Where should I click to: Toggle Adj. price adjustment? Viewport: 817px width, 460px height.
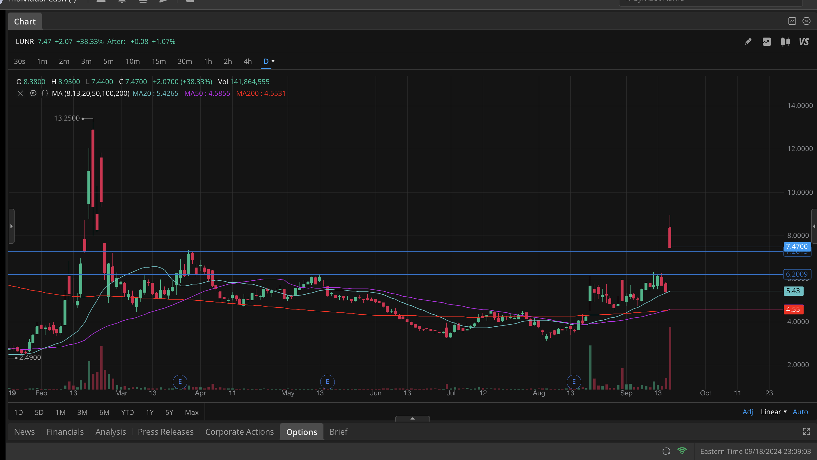[x=748, y=412]
